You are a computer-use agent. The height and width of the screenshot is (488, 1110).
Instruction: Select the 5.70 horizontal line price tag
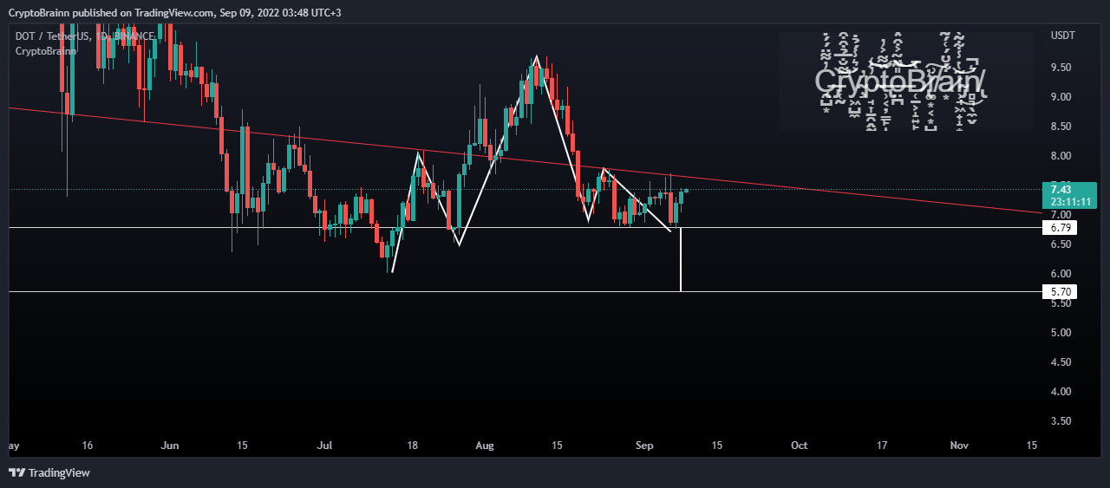(x=1061, y=292)
